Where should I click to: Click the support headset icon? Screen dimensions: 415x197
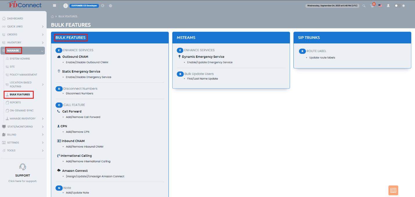coord(23,167)
